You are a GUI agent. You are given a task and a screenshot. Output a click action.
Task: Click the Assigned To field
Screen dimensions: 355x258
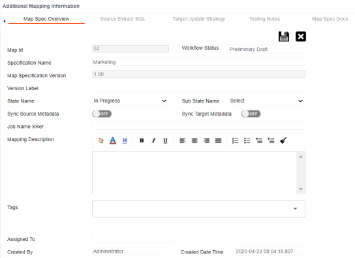pos(134,238)
